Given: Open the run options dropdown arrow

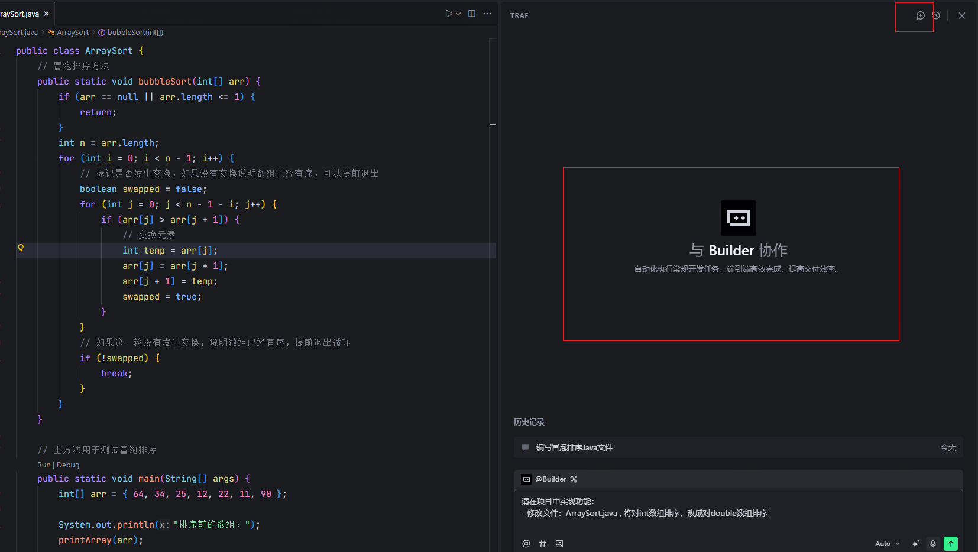Looking at the screenshot, I should (x=458, y=14).
